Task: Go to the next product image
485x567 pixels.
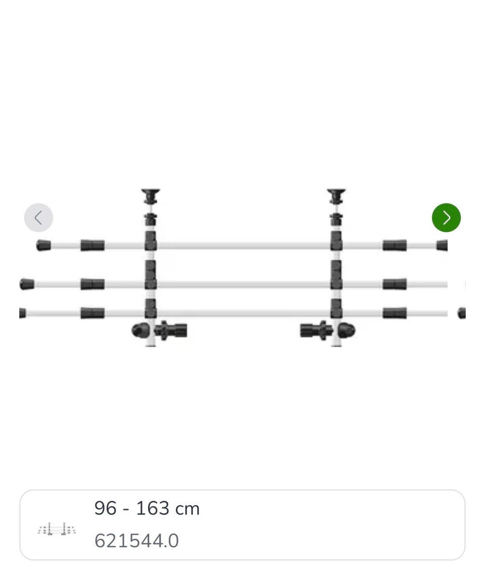Action: click(446, 218)
